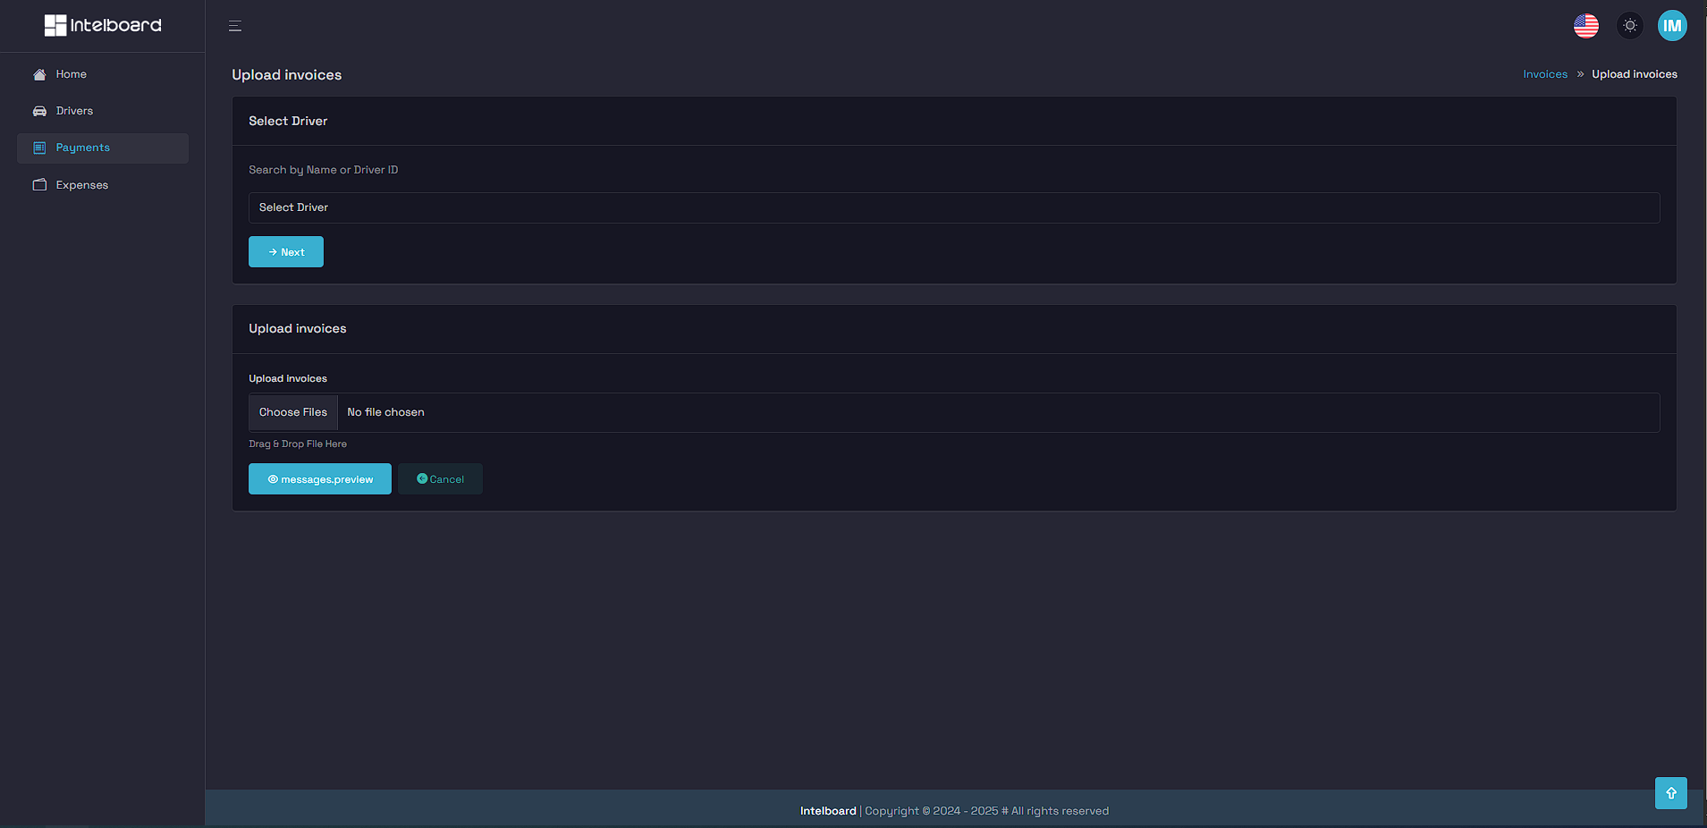The image size is (1707, 828).
Task: Click the IM user avatar
Action: 1672,25
